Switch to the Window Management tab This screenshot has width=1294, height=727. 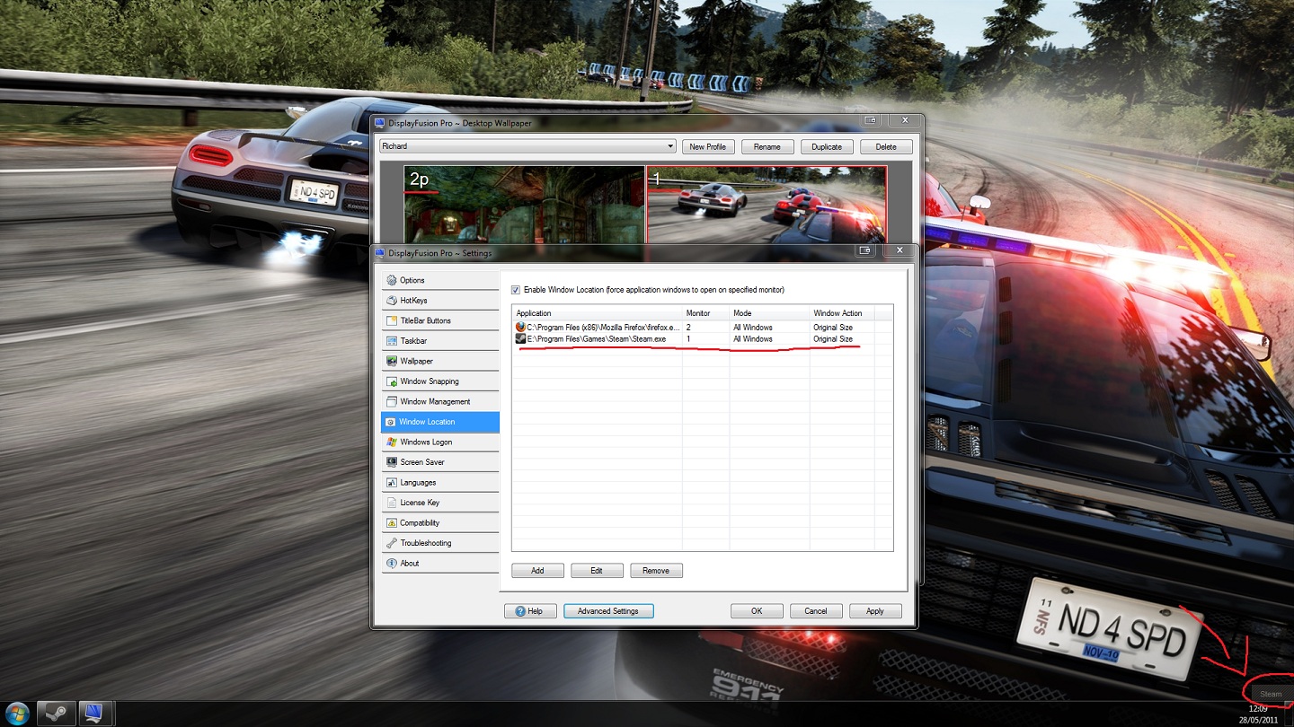pyautogui.click(x=439, y=401)
